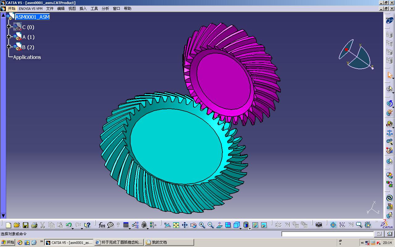
Task: Click the Hide/Show icon
Action: tap(255, 225)
